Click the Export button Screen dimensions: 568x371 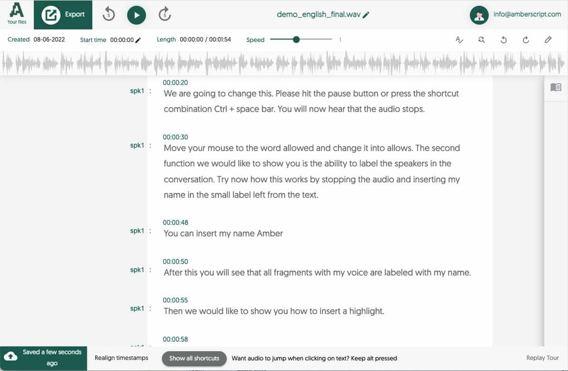click(x=63, y=15)
